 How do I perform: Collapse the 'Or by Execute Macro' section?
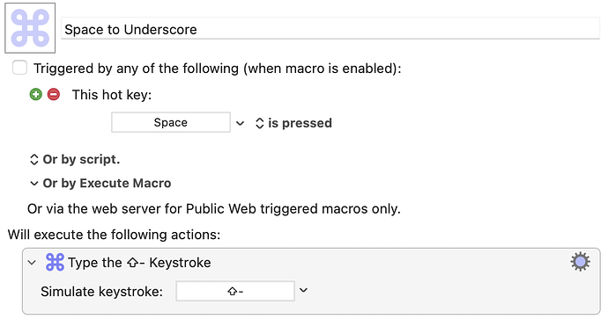(34, 184)
